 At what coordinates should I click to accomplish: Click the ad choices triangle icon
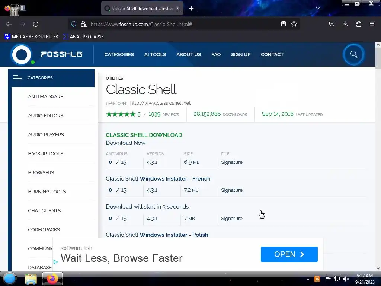[x=55, y=262]
